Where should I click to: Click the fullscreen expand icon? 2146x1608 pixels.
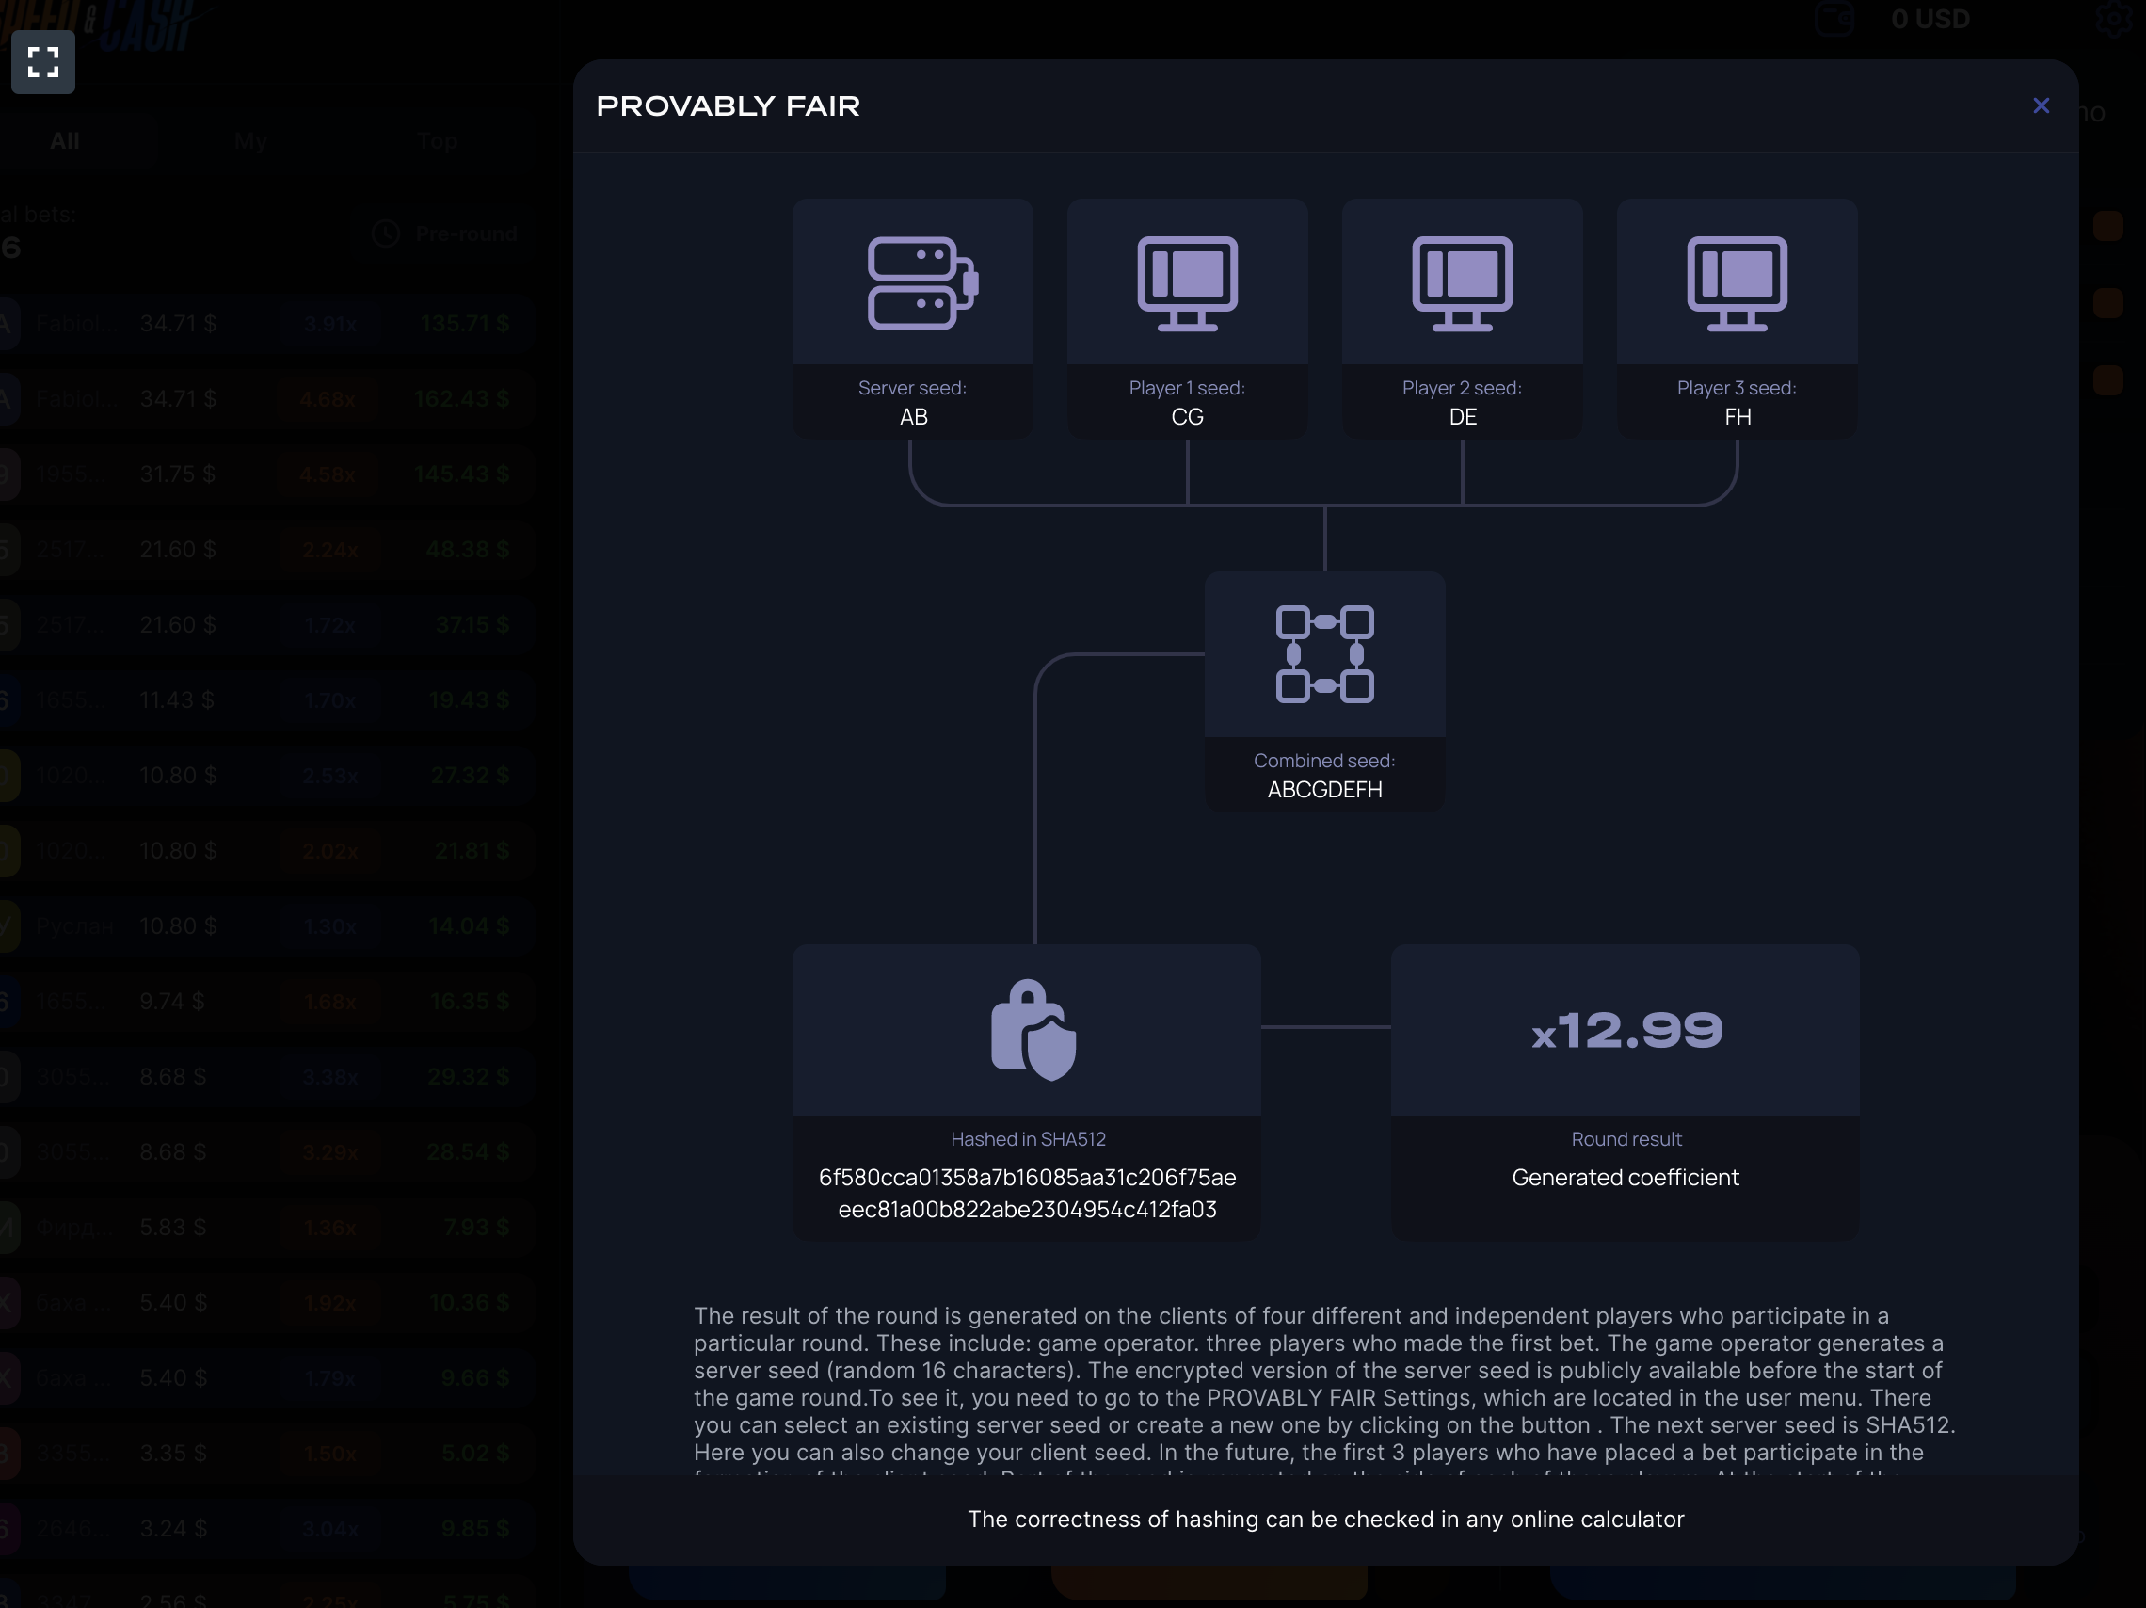(42, 62)
